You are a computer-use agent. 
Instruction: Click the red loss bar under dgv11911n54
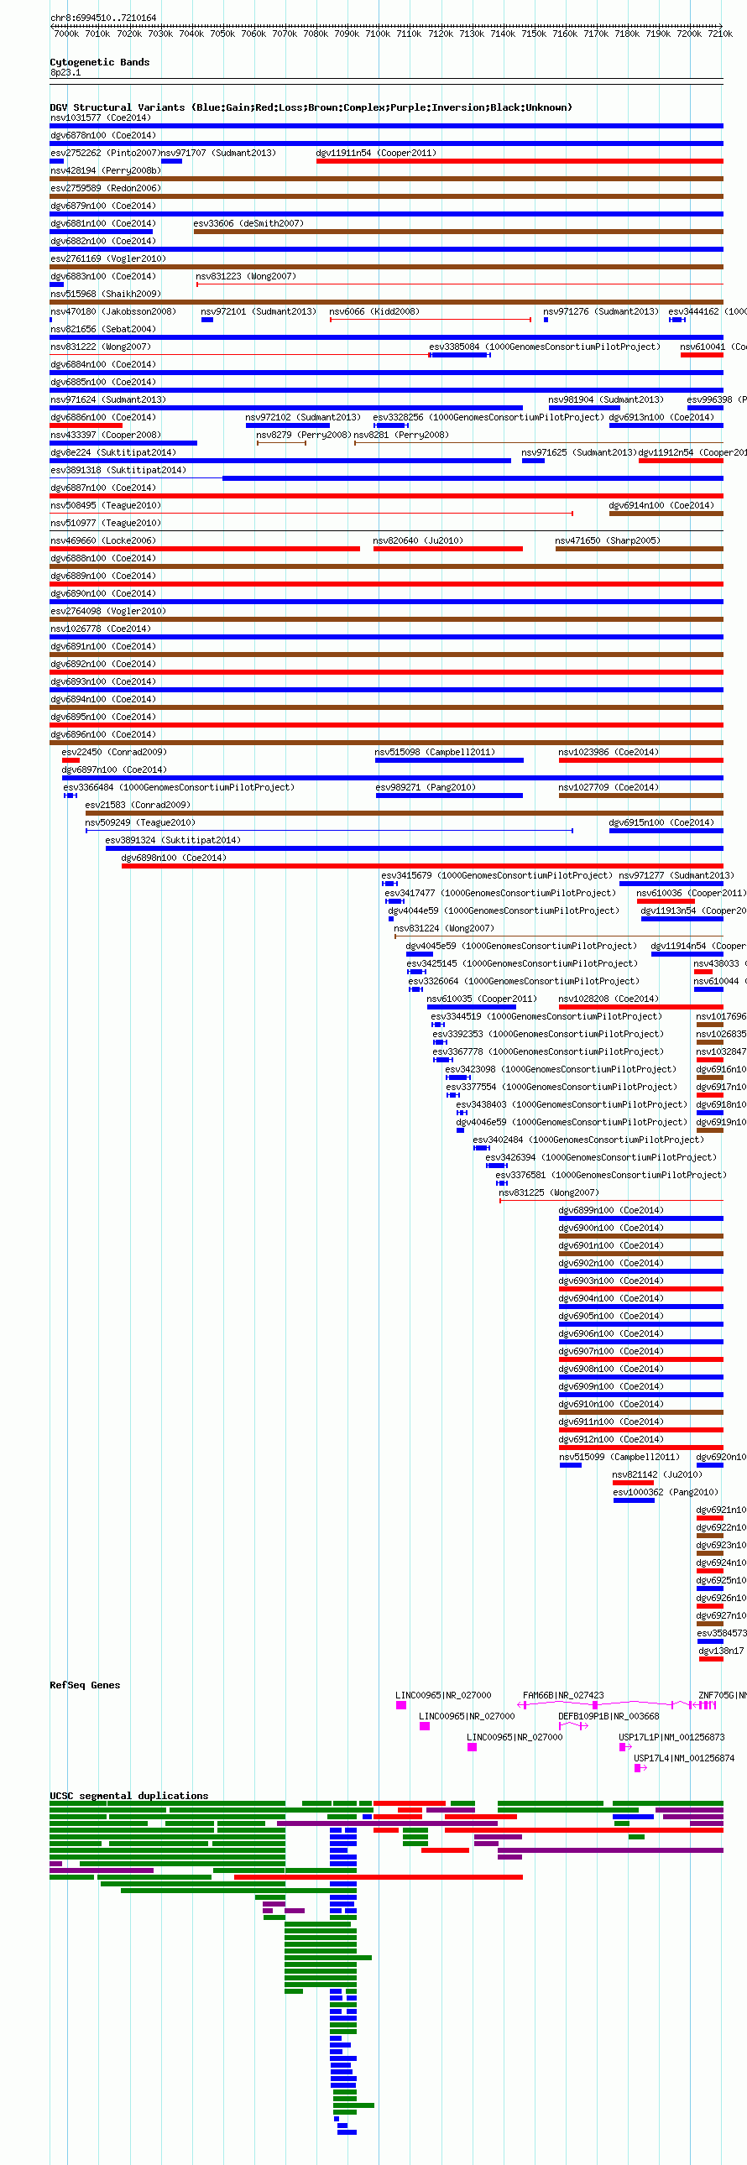coord(520,160)
